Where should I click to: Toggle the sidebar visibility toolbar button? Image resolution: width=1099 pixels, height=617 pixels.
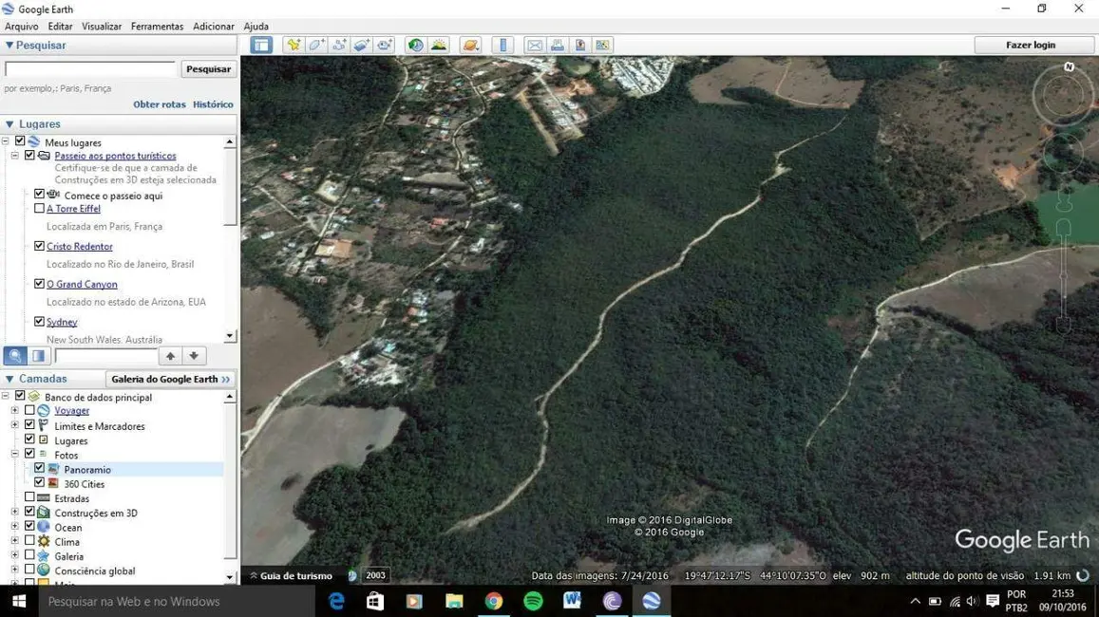261,45
